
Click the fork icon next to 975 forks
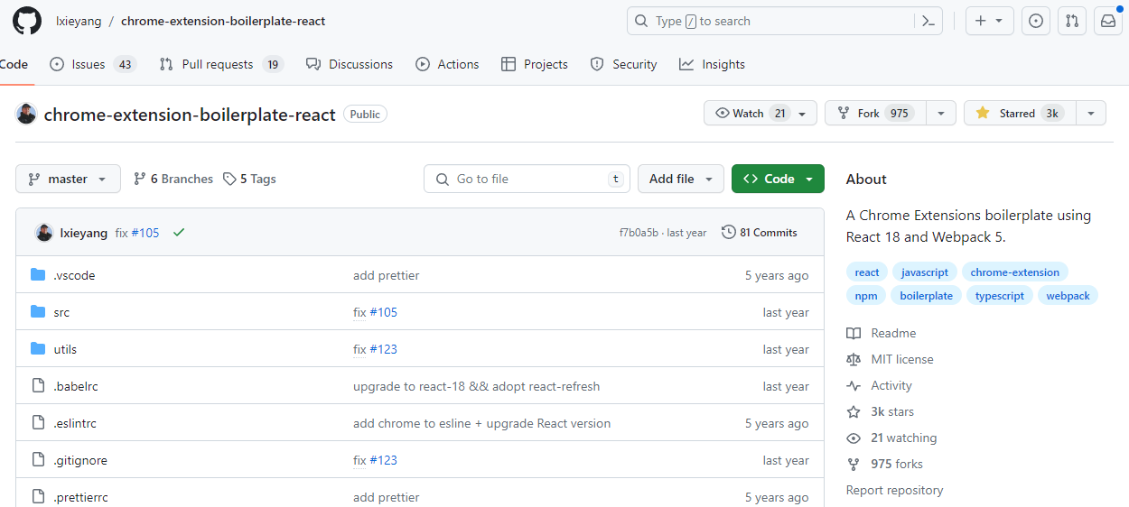854,465
